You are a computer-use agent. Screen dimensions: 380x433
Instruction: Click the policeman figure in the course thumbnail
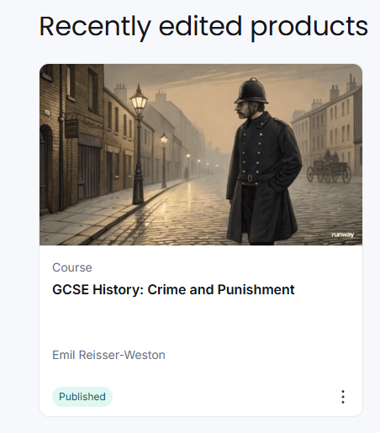pyautogui.click(x=262, y=161)
